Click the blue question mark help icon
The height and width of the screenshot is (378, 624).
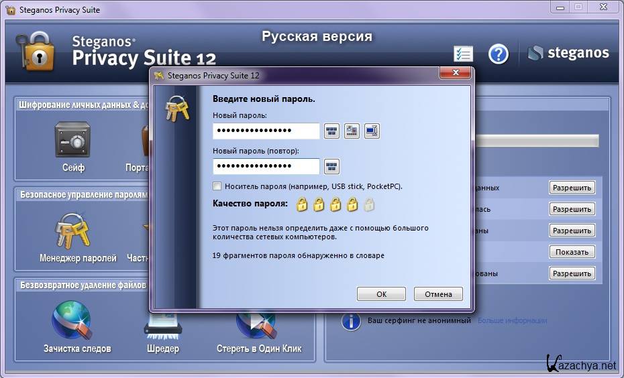pos(498,54)
